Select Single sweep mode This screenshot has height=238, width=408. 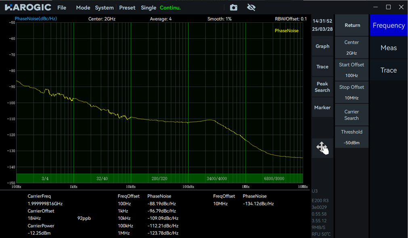[149, 8]
